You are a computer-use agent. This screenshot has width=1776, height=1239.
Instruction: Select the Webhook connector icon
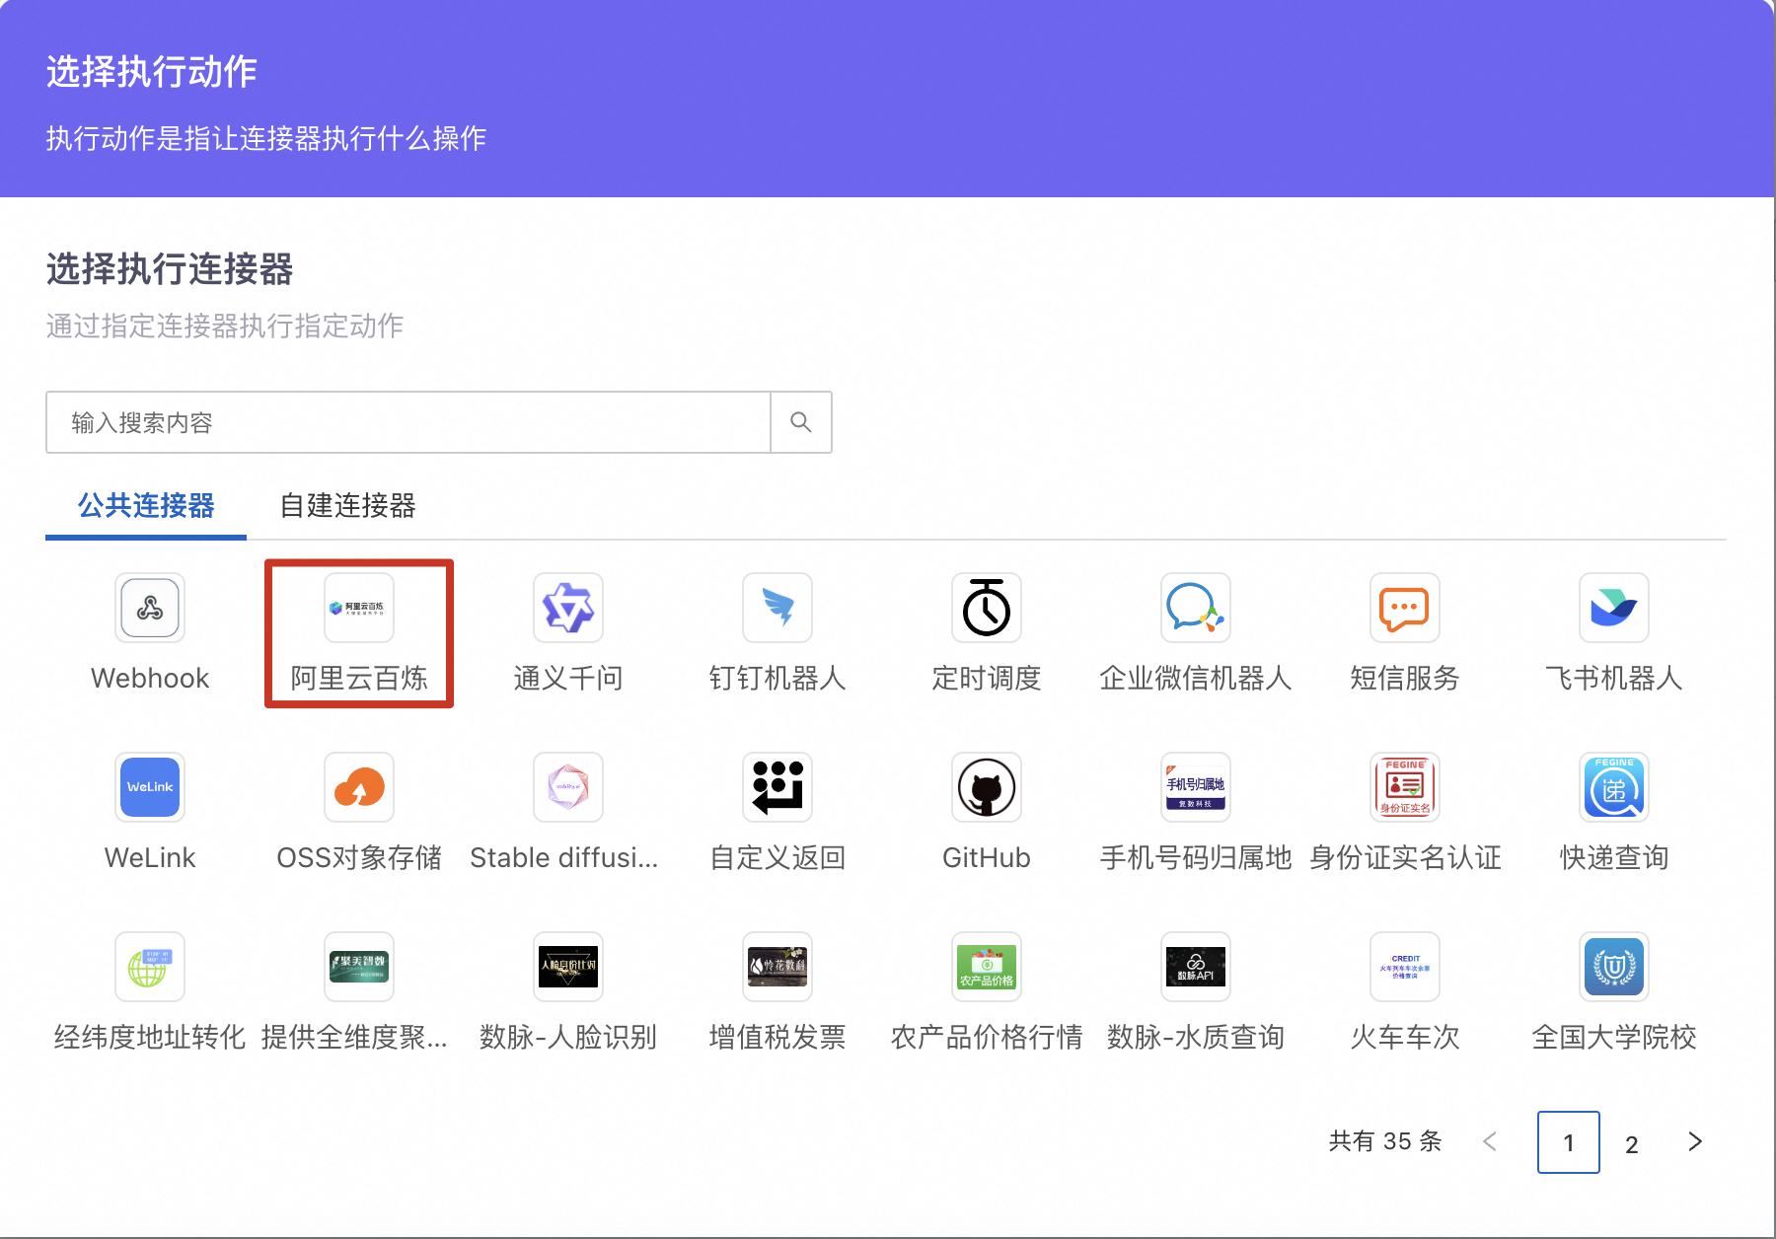150,608
